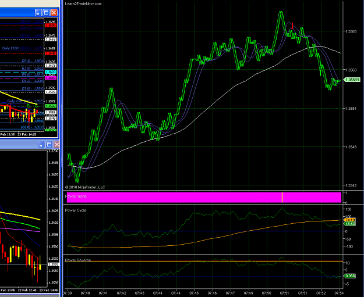Click the 1.3560 price axis label
The width and height of the screenshot is (364, 297).
click(x=351, y=70)
